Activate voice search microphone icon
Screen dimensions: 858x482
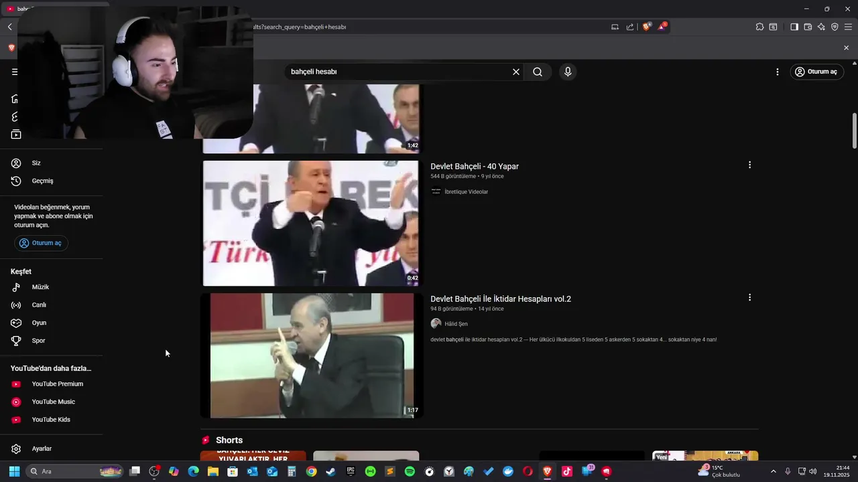pyautogui.click(x=568, y=72)
